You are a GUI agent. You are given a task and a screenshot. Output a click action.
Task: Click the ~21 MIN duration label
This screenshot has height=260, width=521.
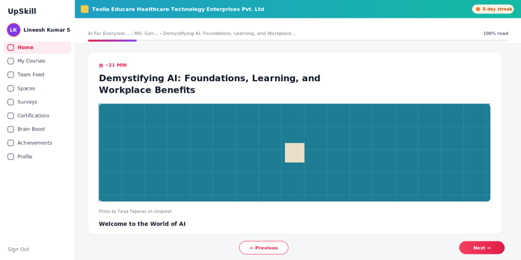(x=116, y=65)
